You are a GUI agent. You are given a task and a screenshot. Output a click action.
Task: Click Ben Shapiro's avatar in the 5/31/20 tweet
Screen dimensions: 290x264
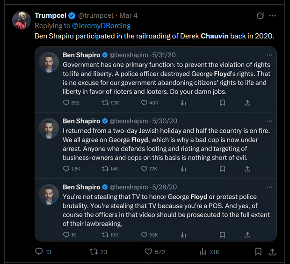(49, 62)
